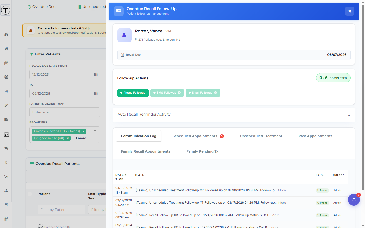
Task: Open the patients group icon in sidebar
Action: (6, 77)
